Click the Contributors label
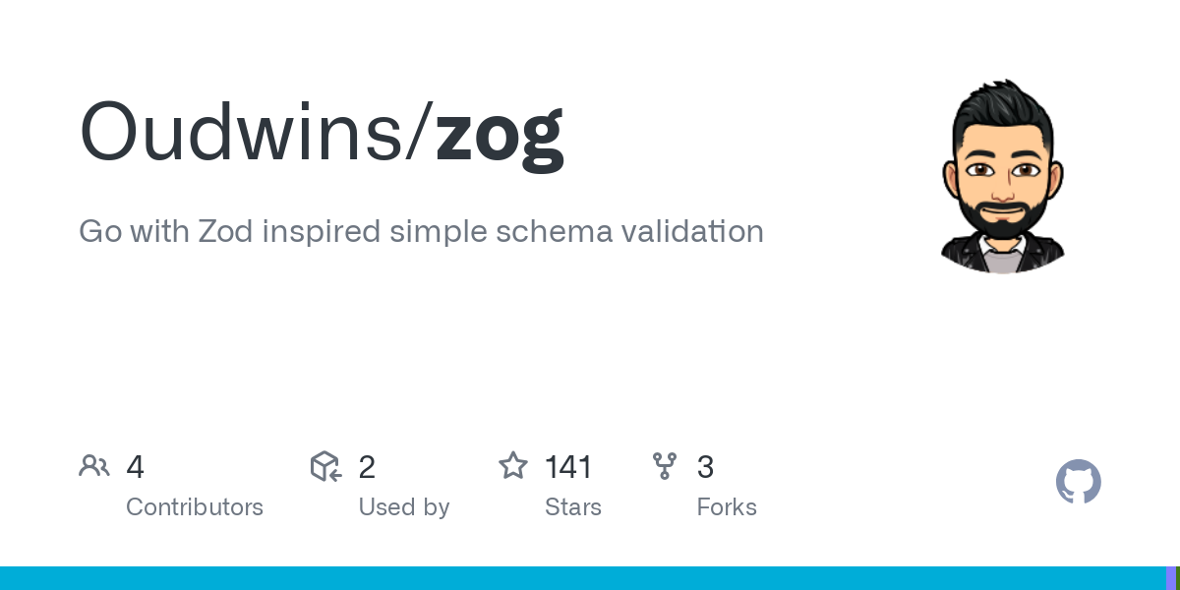1180x590 pixels. (x=195, y=507)
